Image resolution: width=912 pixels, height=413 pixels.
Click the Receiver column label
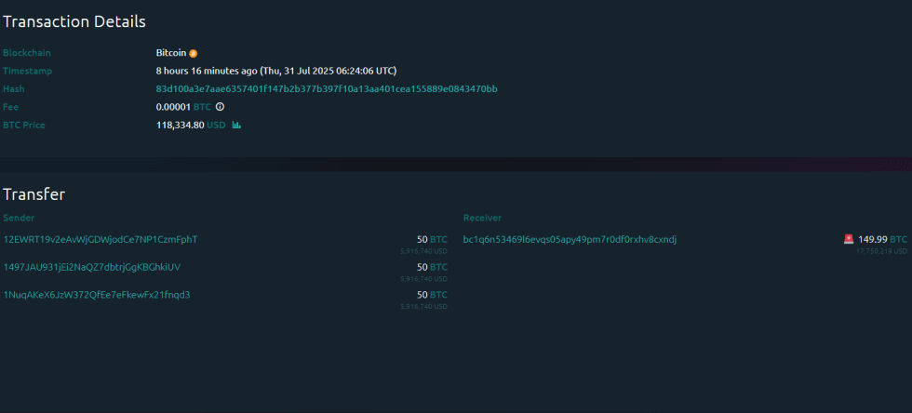coord(482,218)
